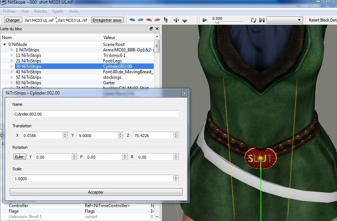Select the walk view footprints icon
This screenshot has width=337, height=221.
click(x=166, y=20)
